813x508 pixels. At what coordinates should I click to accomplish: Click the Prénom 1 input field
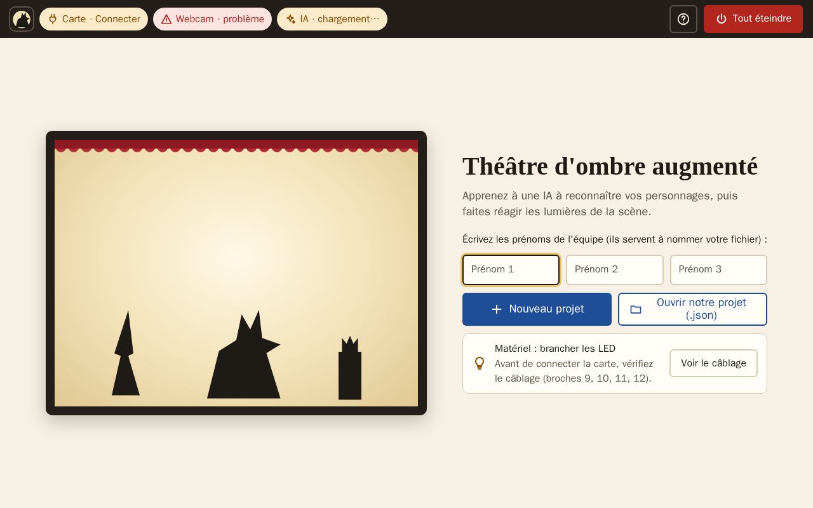(x=511, y=270)
